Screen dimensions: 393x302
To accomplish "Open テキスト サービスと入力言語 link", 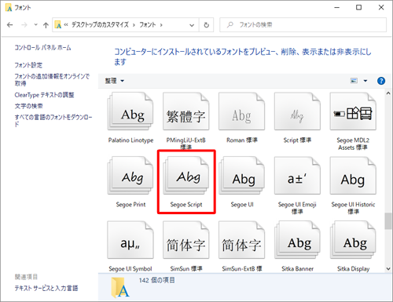I will (x=46, y=288).
